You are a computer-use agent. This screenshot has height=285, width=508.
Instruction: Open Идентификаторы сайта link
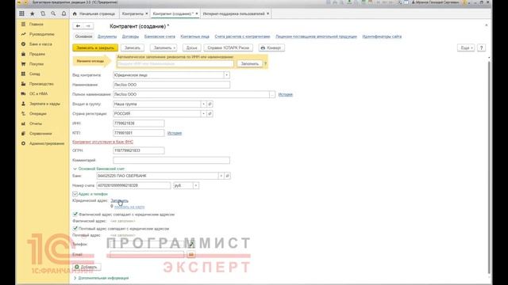pos(382,36)
